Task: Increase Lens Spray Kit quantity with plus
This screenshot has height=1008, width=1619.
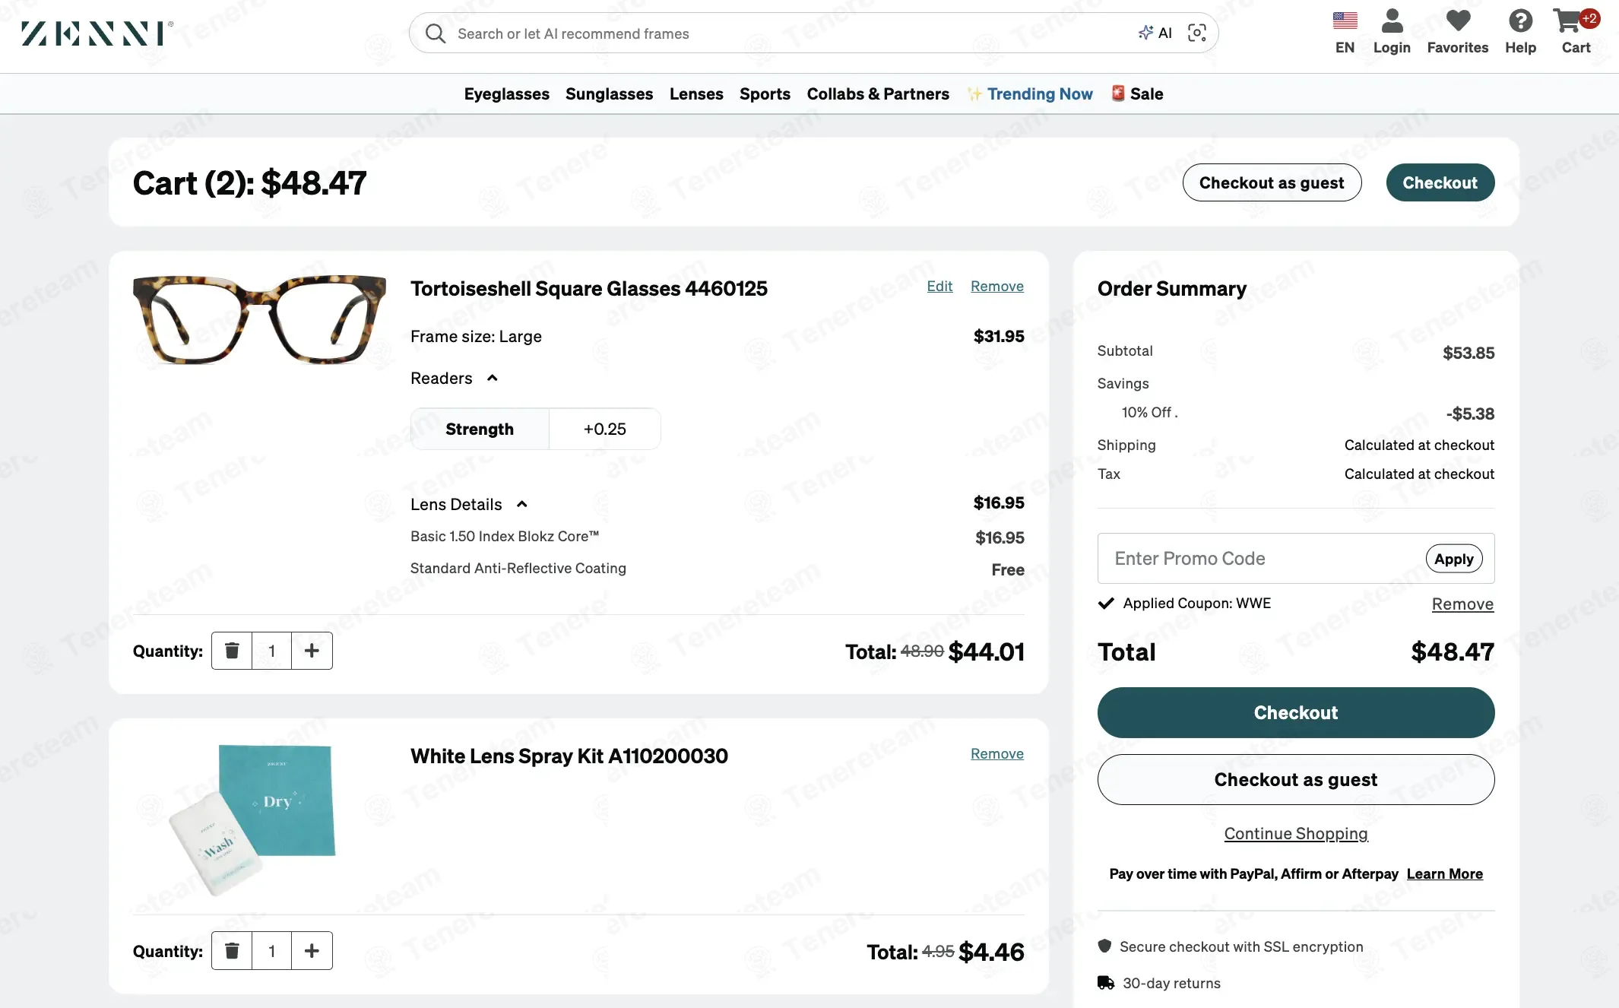Action: [312, 951]
